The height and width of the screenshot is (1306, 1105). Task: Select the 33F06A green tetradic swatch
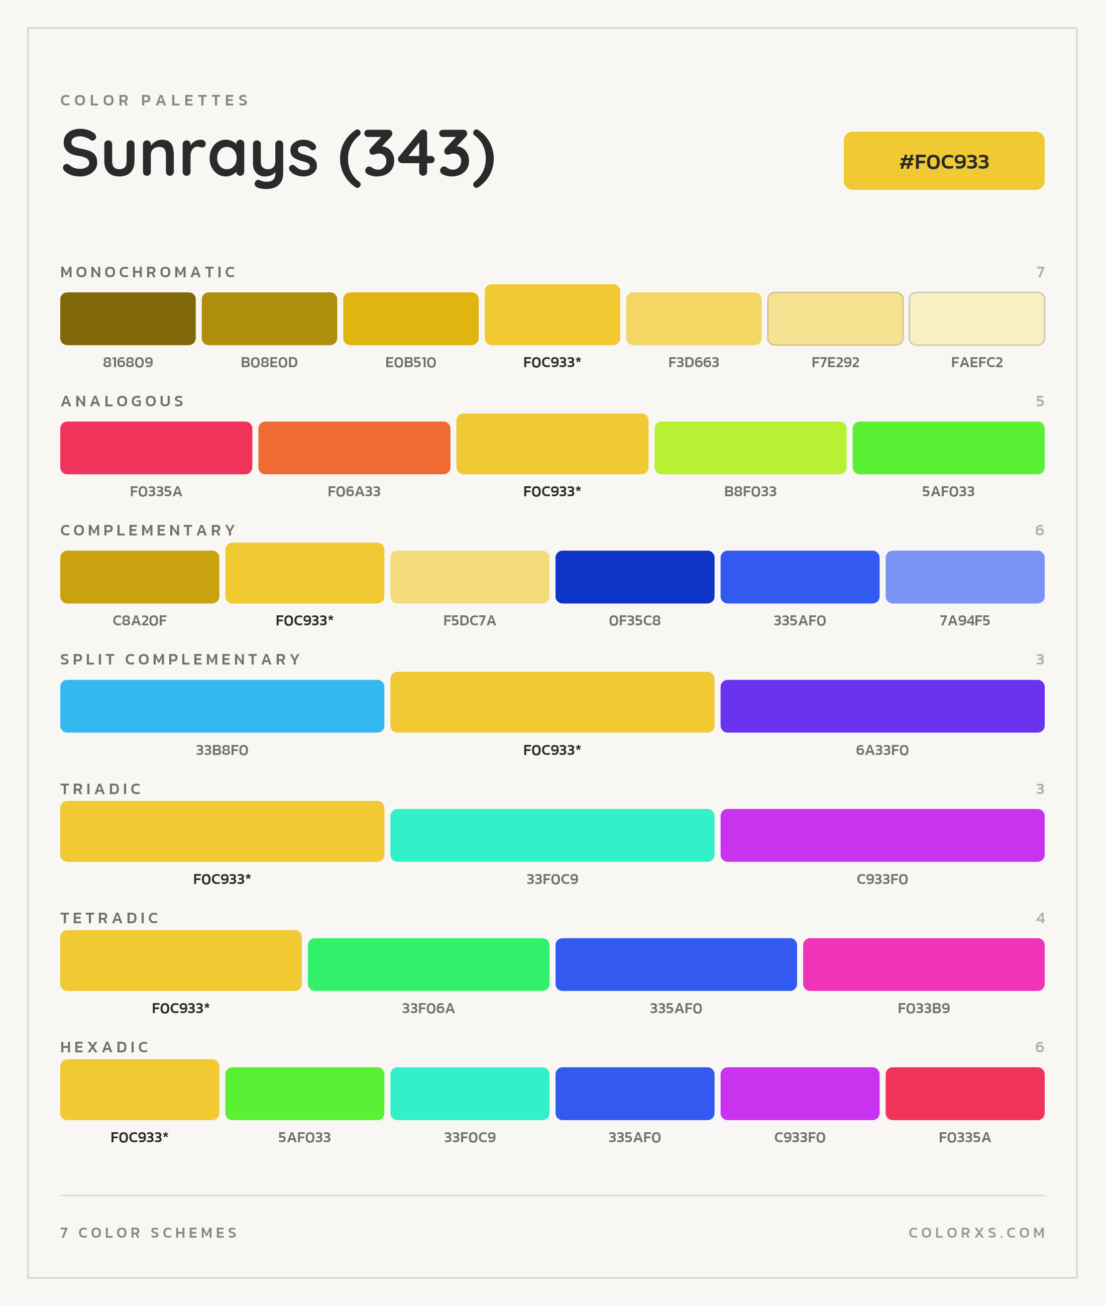click(x=428, y=964)
